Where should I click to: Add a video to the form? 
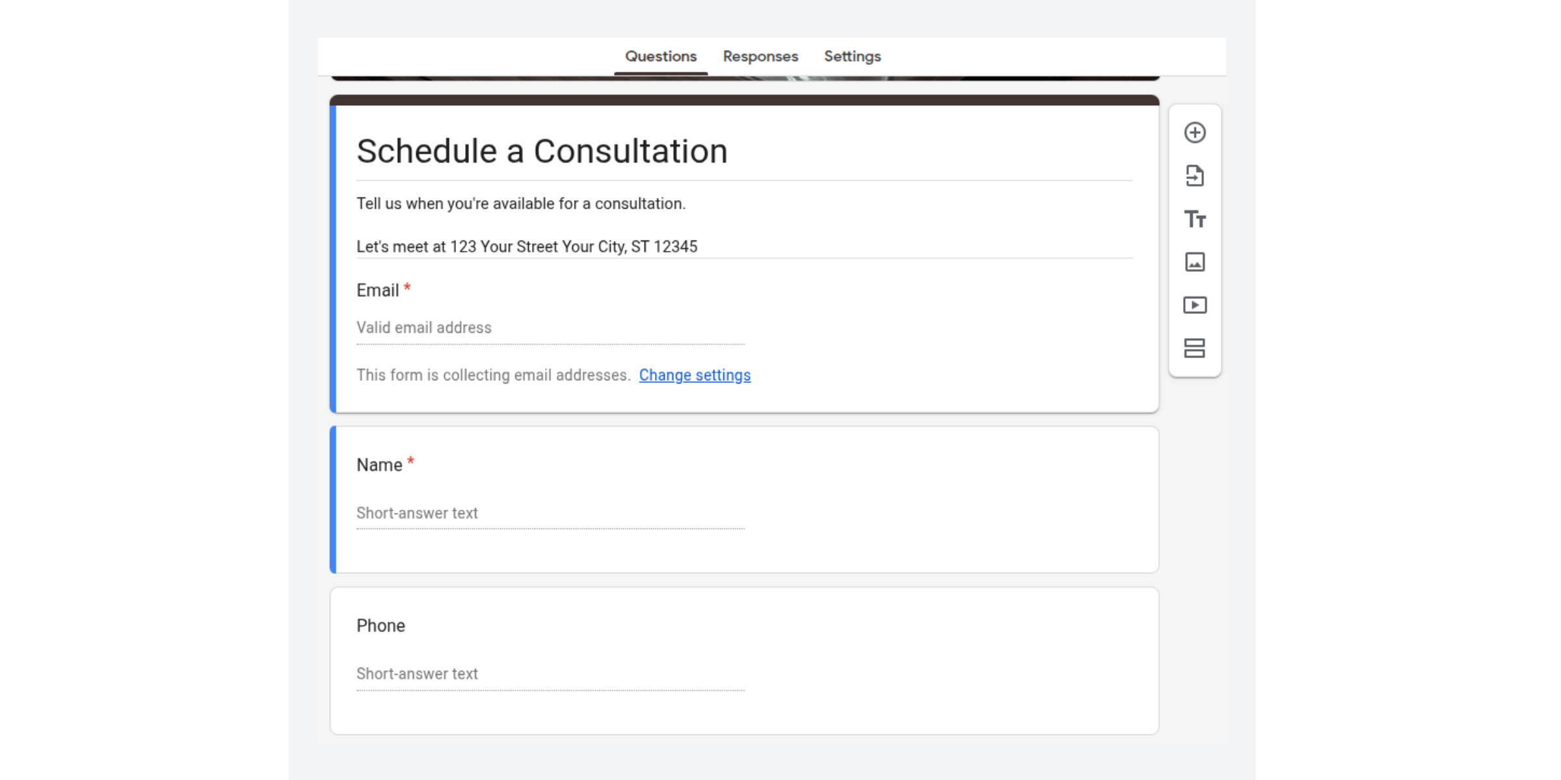pyautogui.click(x=1195, y=305)
